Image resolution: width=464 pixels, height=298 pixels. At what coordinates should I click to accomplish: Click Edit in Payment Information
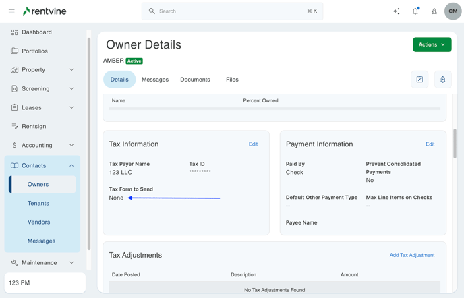430,144
